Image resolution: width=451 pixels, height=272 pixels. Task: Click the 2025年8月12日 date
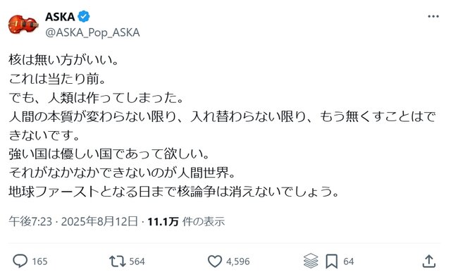[x=99, y=222]
